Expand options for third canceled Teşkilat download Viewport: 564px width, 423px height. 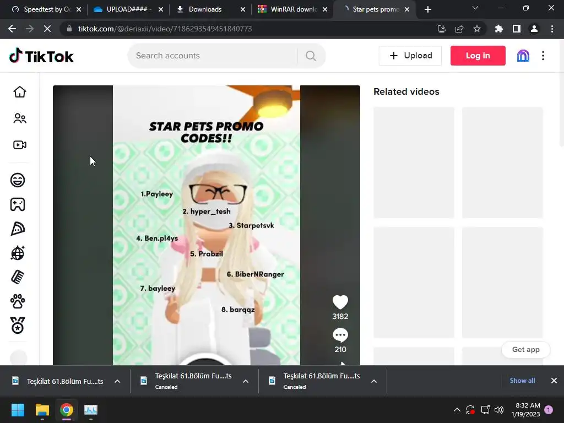tap(374, 381)
